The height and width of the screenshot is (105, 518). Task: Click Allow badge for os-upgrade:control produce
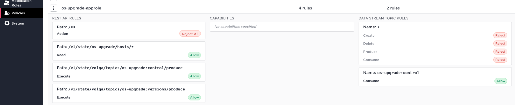click(x=194, y=76)
